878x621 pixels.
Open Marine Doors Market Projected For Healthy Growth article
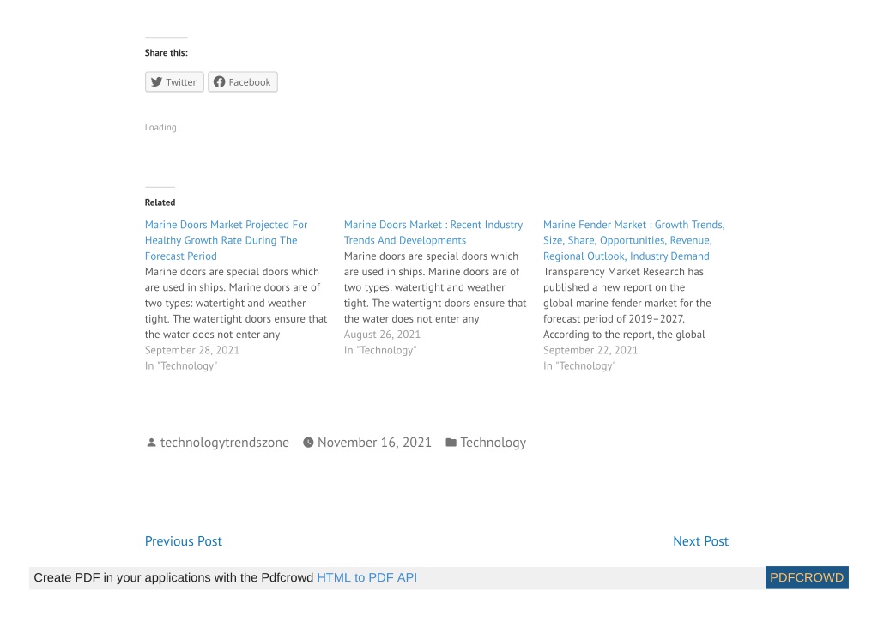pyautogui.click(x=226, y=240)
